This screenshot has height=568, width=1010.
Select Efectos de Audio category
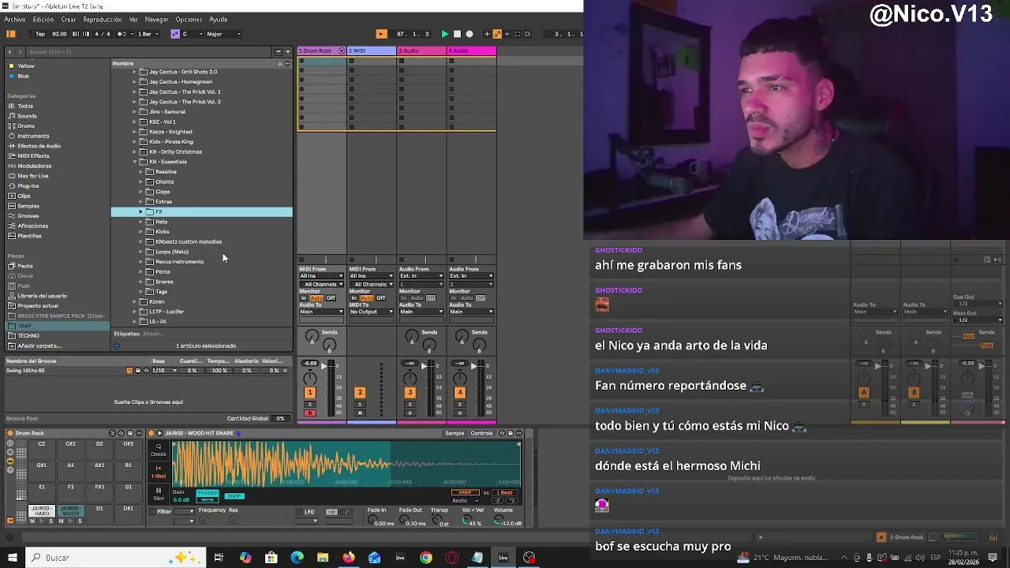click(39, 146)
